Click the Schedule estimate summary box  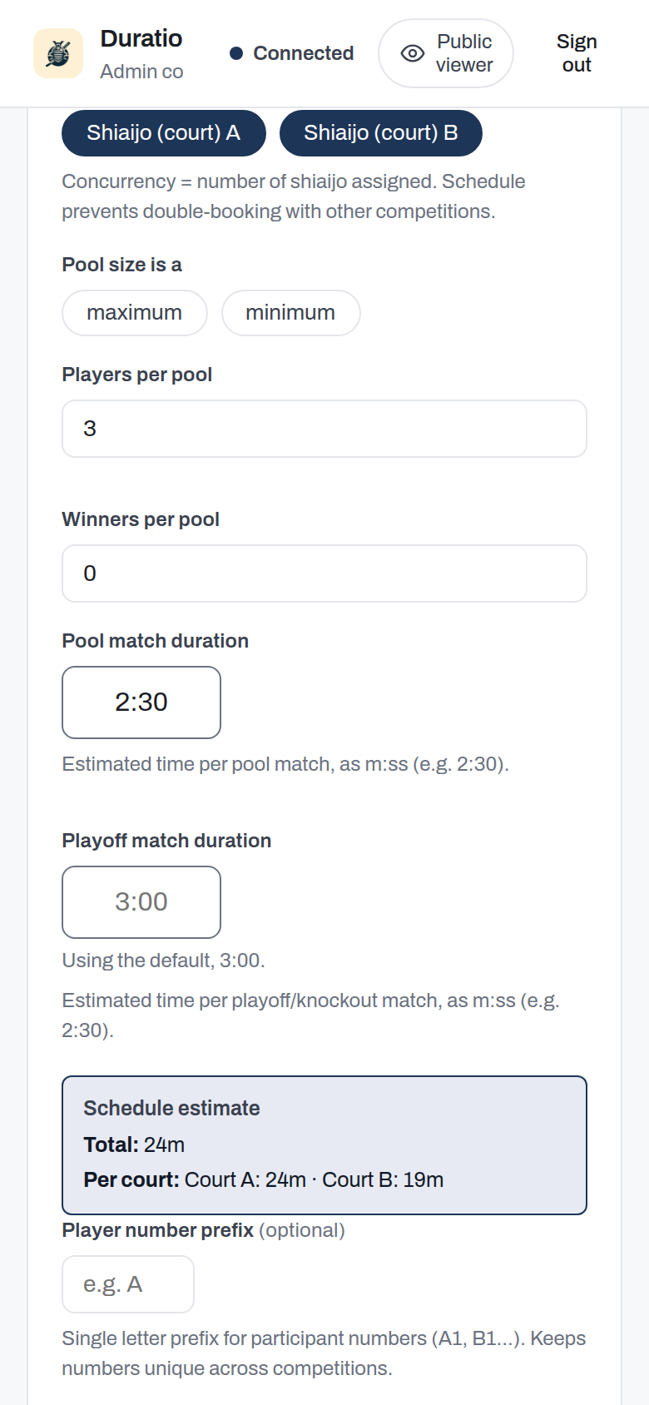324,1145
